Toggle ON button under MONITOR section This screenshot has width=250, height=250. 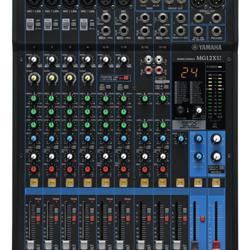tap(216, 182)
